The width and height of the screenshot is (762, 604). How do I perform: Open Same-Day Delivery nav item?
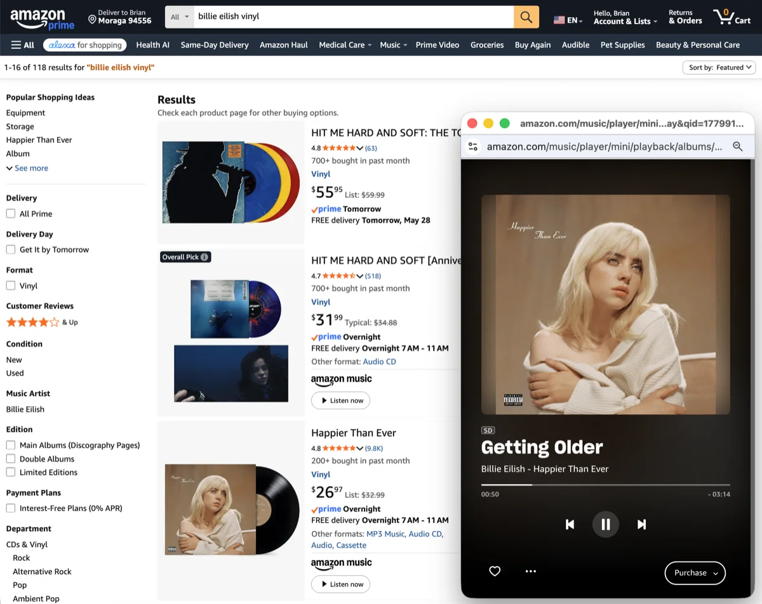click(x=215, y=45)
